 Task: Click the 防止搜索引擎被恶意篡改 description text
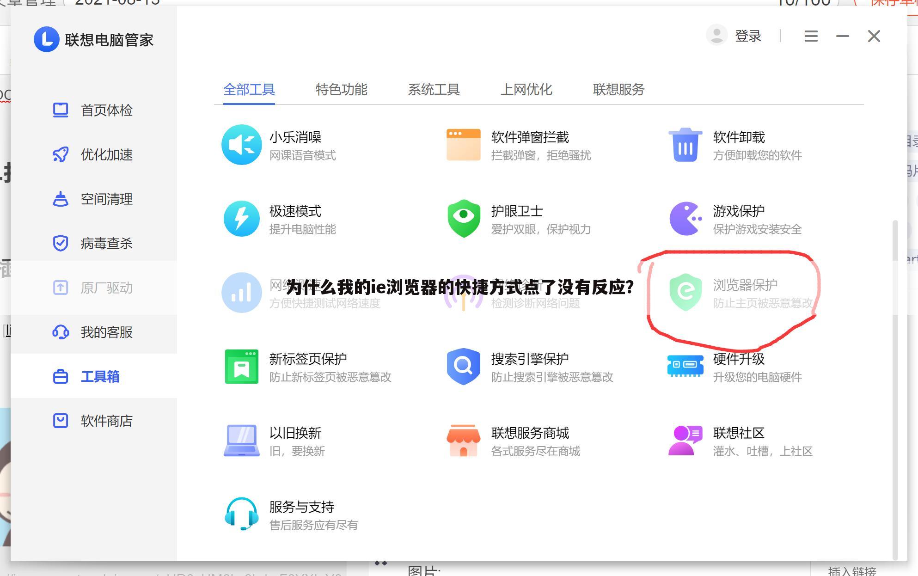[x=552, y=377]
